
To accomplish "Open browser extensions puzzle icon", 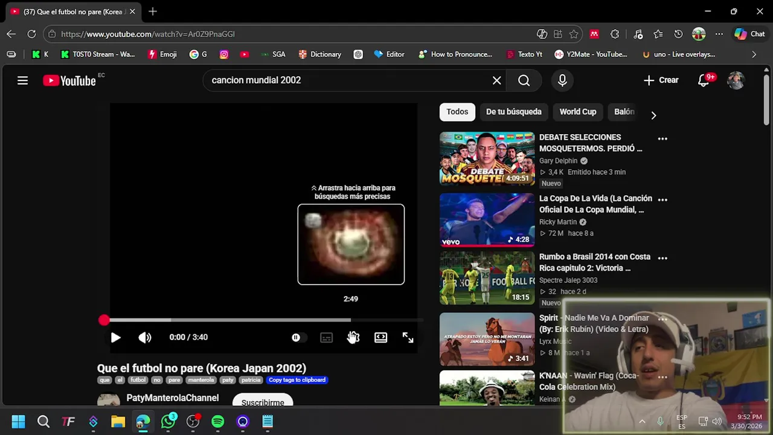I will point(615,34).
